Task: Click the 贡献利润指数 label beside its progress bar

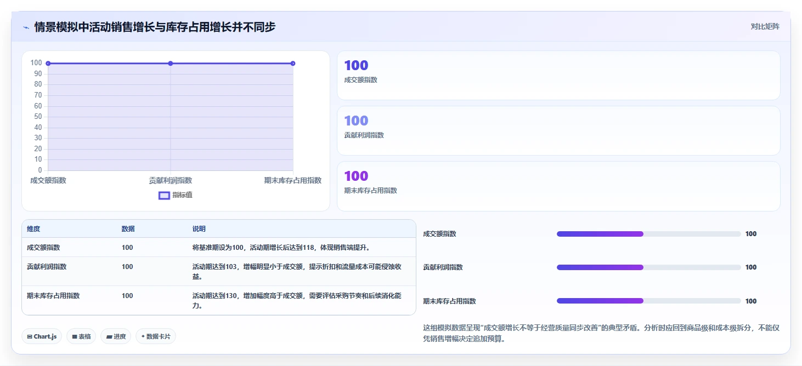Action: click(x=443, y=267)
